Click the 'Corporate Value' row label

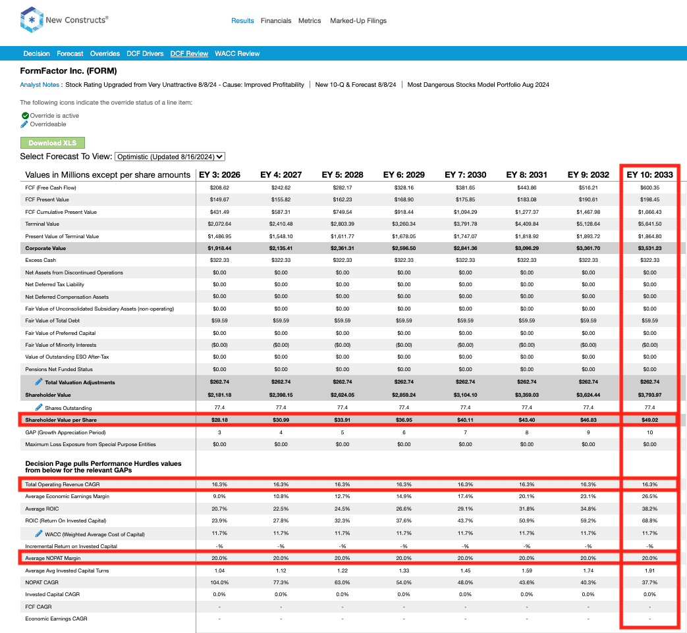(45, 248)
